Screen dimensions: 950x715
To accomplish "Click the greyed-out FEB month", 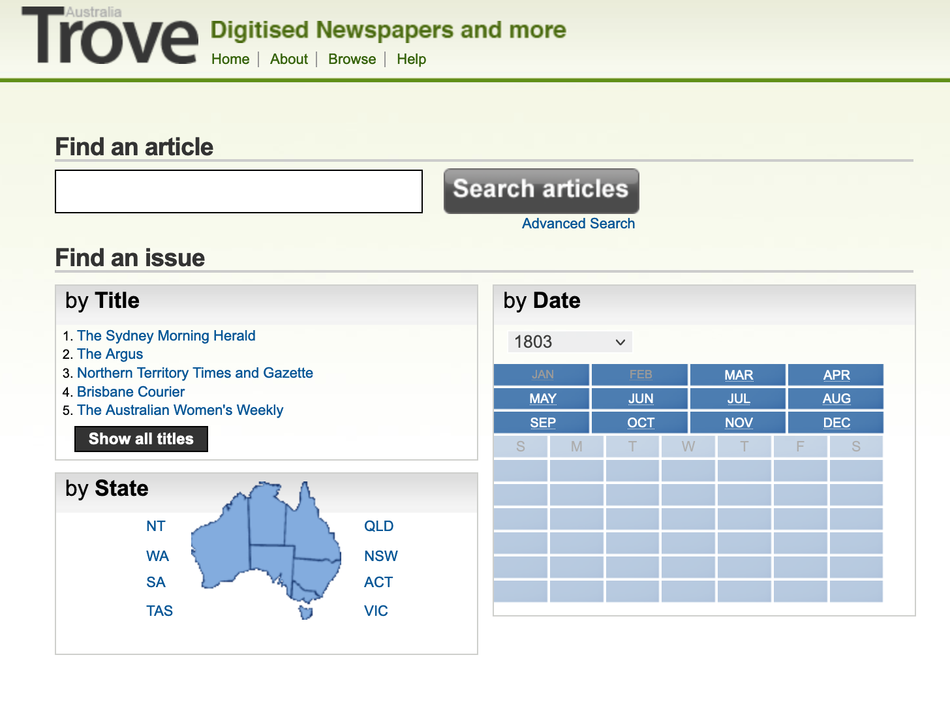I will [640, 375].
